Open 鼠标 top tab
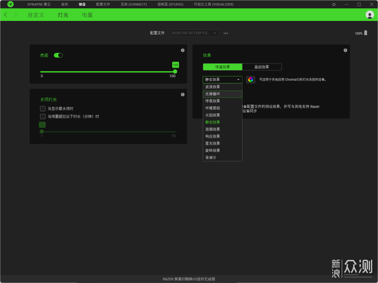The image size is (378, 283). click(x=65, y=4)
